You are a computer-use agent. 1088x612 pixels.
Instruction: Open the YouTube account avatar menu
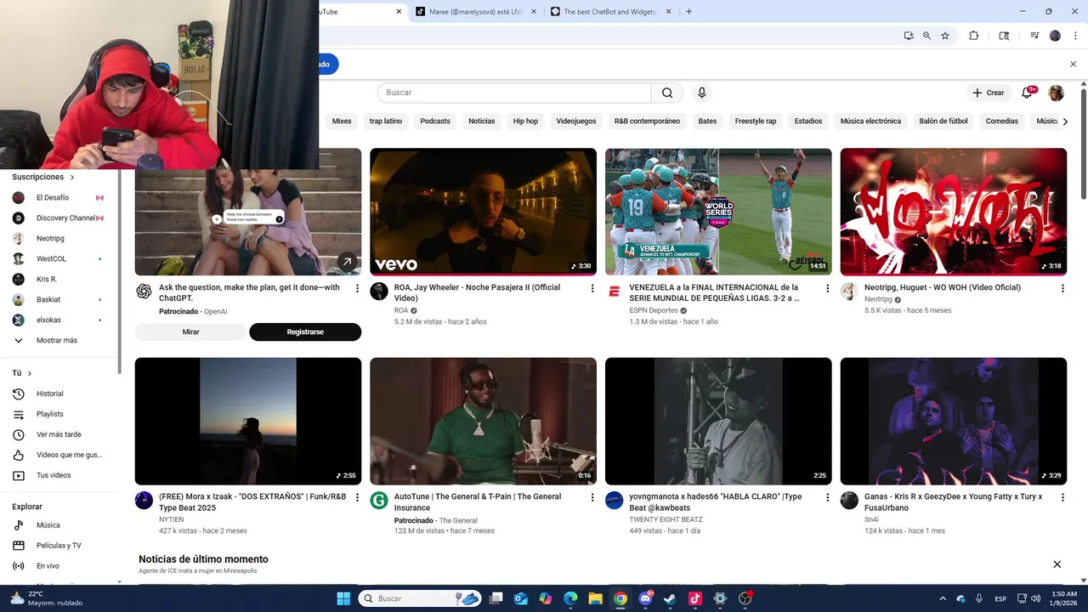[x=1056, y=93]
